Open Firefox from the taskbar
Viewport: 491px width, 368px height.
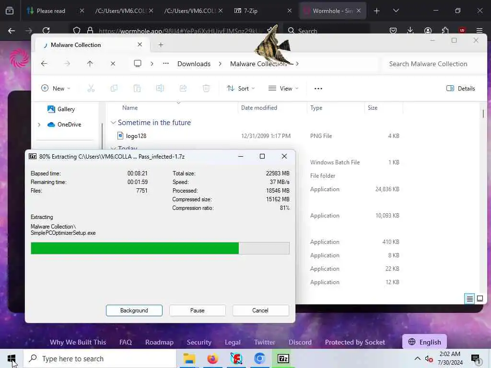click(x=212, y=358)
